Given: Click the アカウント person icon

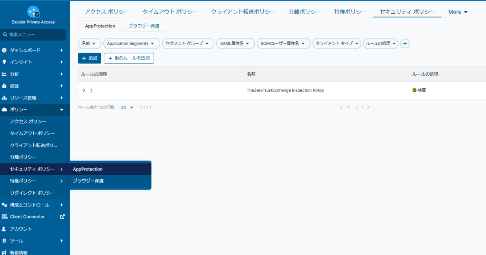Looking at the screenshot, I should click(4, 229).
